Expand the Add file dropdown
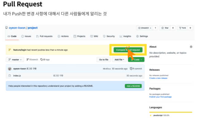Image resolution: width=202 pixels, height=129 pixels. (119, 59)
